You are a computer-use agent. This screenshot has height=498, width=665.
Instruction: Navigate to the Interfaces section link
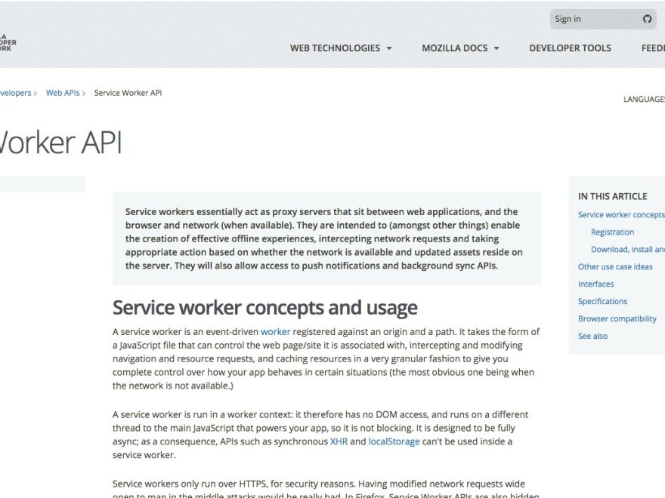pyautogui.click(x=596, y=284)
